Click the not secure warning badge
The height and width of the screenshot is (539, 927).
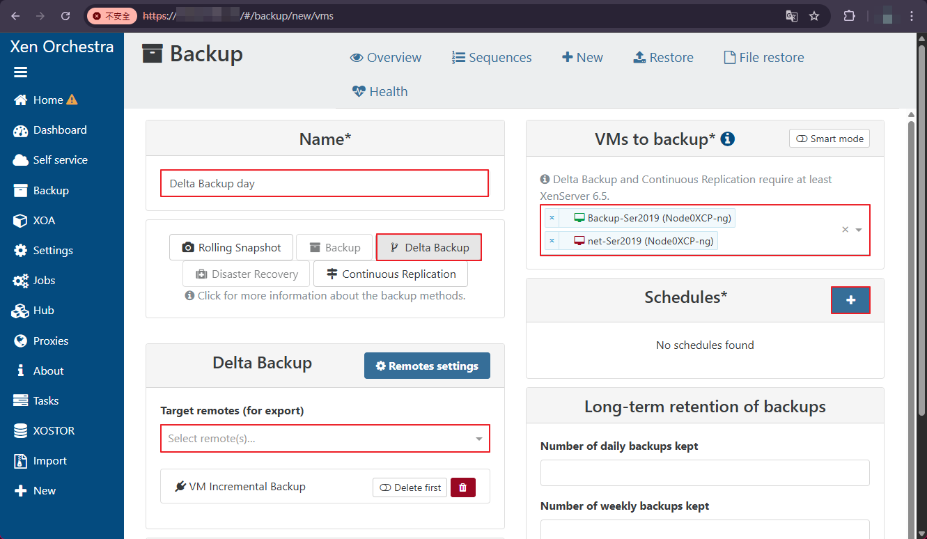(x=111, y=15)
